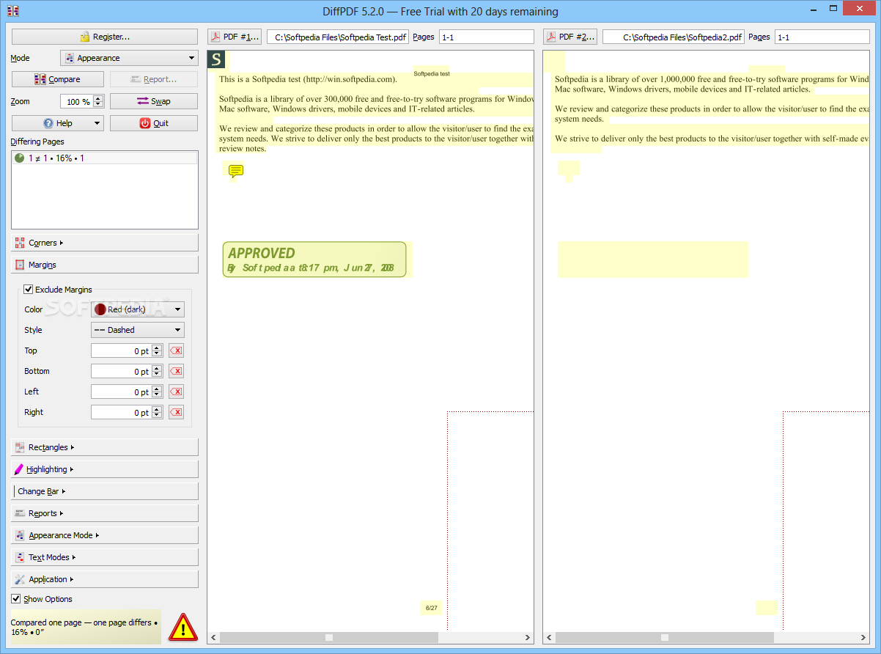The height and width of the screenshot is (654, 881).
Task: Click the Margins section icon
Action: (20, 265)
